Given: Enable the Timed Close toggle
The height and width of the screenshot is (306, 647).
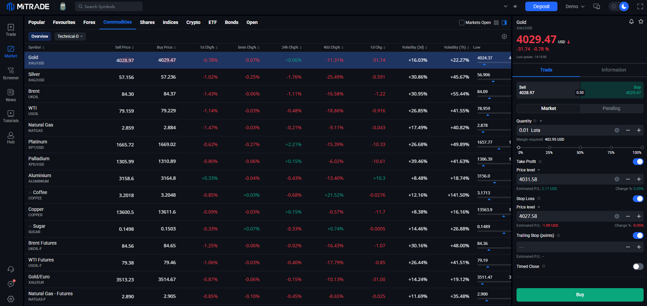Looking at the screenshot, I should coord(638,267).
